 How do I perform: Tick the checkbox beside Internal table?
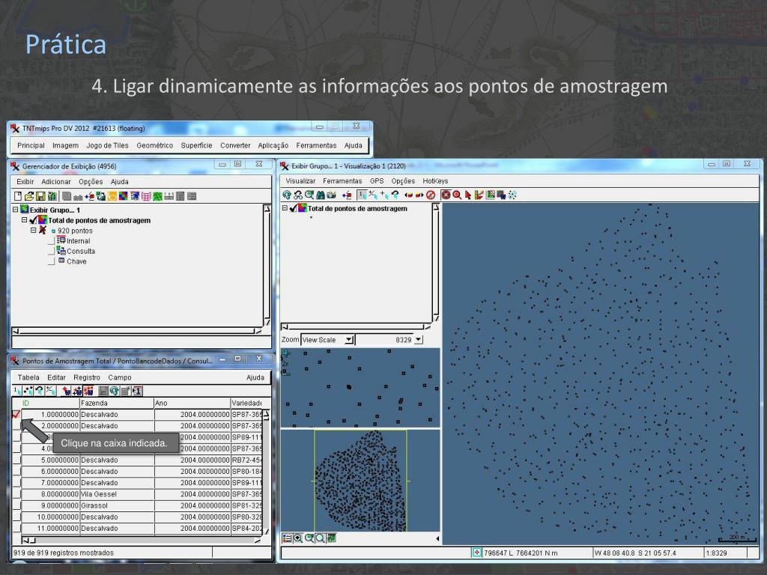click(51, 241)
